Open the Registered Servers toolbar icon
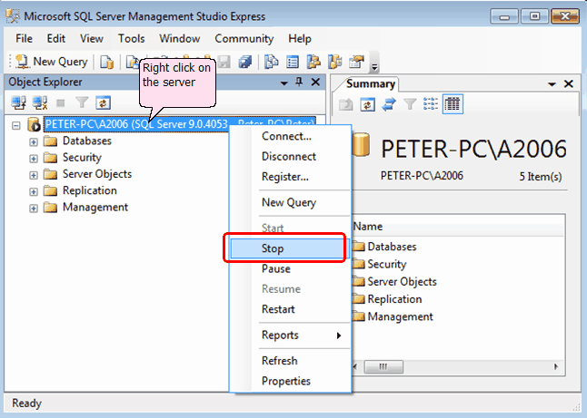 pyautogui.click(x=272, y=62)
